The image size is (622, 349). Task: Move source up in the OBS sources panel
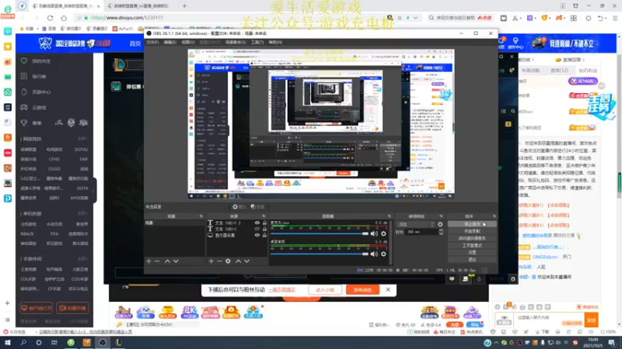coord(238,261)
